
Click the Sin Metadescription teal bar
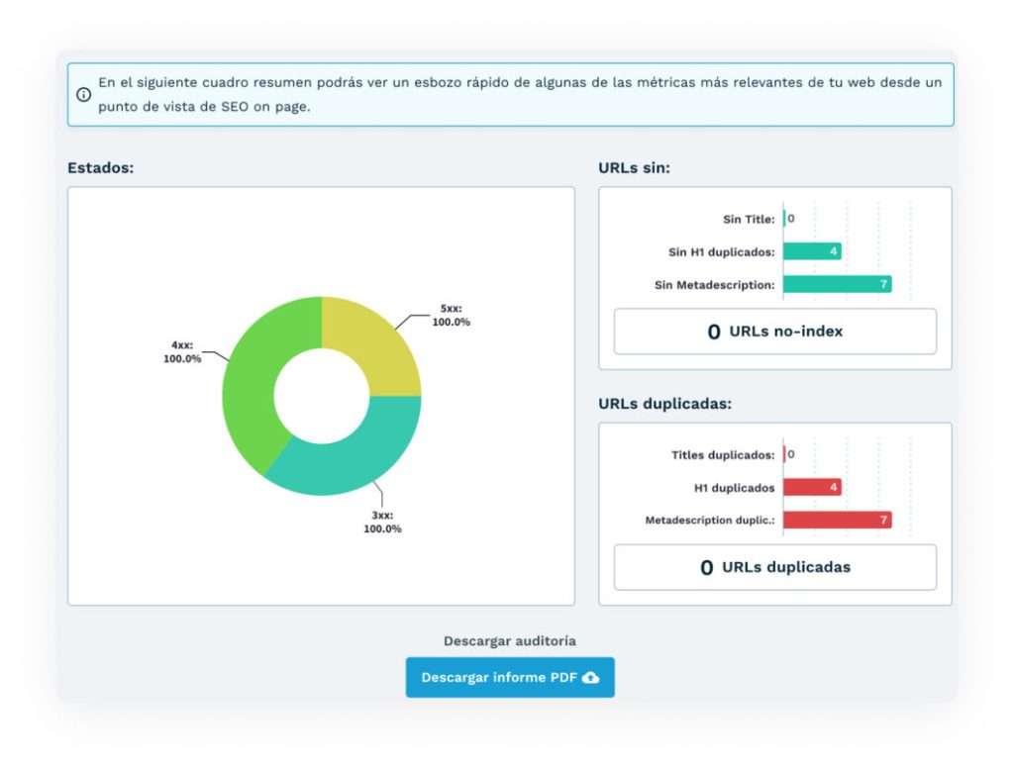coord(837,285)
